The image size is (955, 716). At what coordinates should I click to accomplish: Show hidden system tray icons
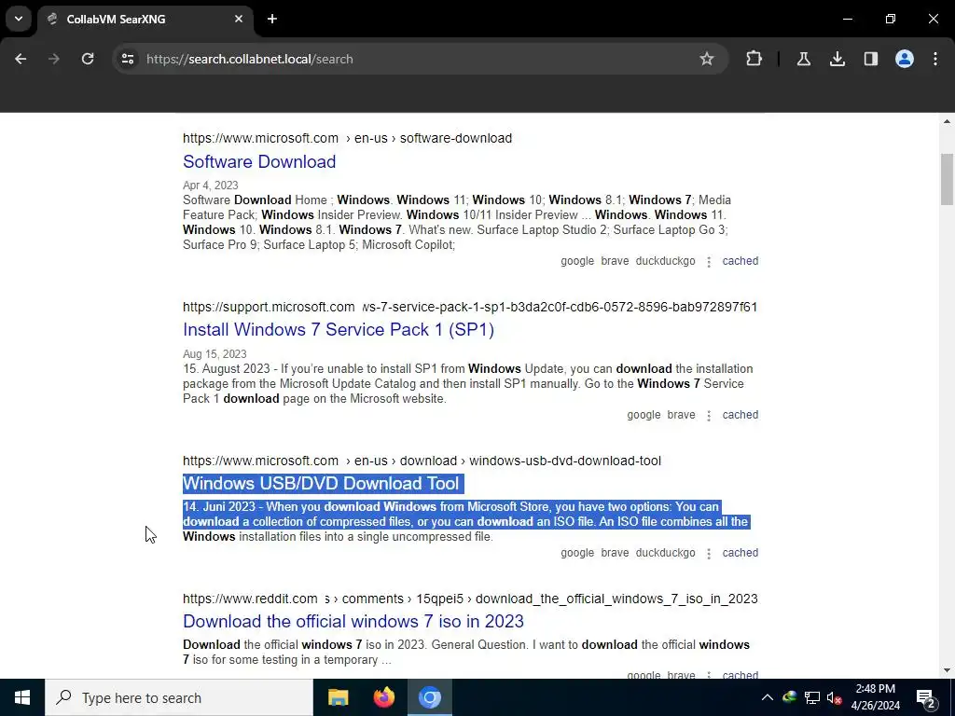(x=768, y=697)
